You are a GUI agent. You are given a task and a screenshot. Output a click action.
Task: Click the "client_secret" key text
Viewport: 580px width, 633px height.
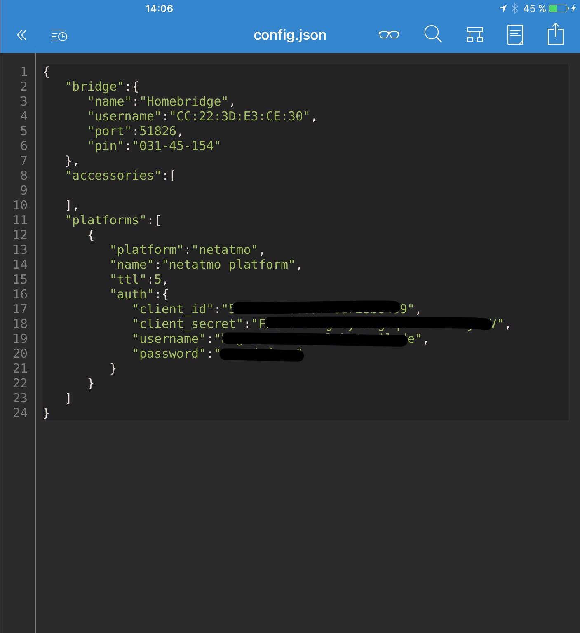click(188, 324)
